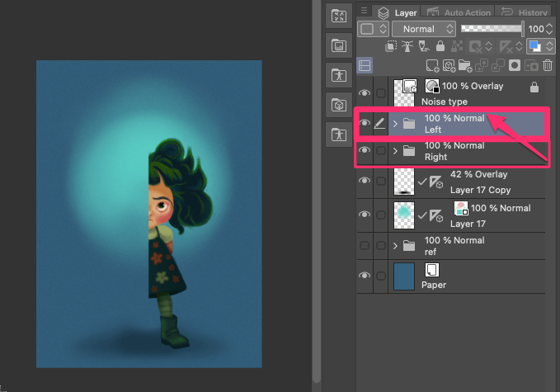
Task: Click Merge with Layer Below icon
Action: pyautogui.click(x=498, y=66)
